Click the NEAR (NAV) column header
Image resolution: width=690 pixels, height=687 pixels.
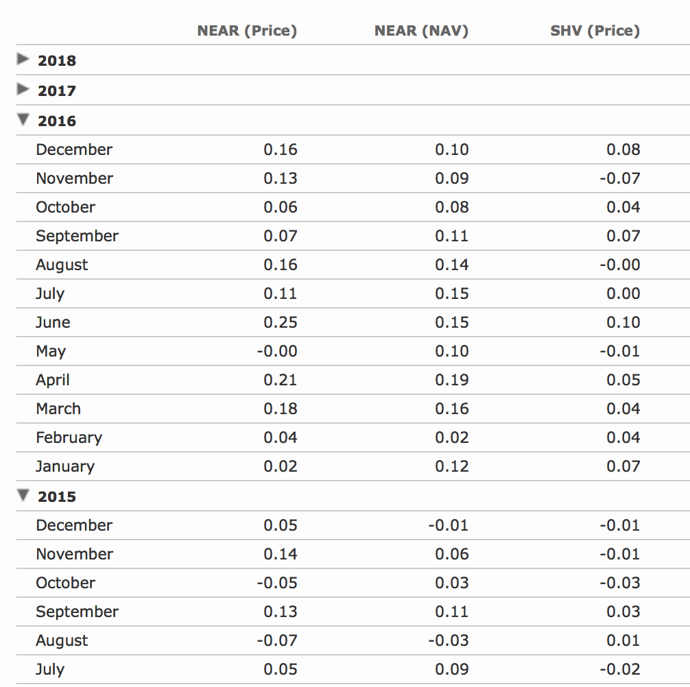click(421, 31)
